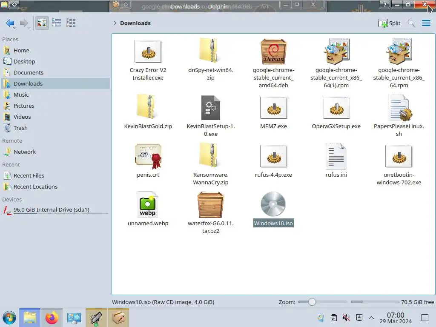The width and height of the screenshot is (436, 327).
Task: Open the keyboard layout tray icon
Action: coord(359,318)
